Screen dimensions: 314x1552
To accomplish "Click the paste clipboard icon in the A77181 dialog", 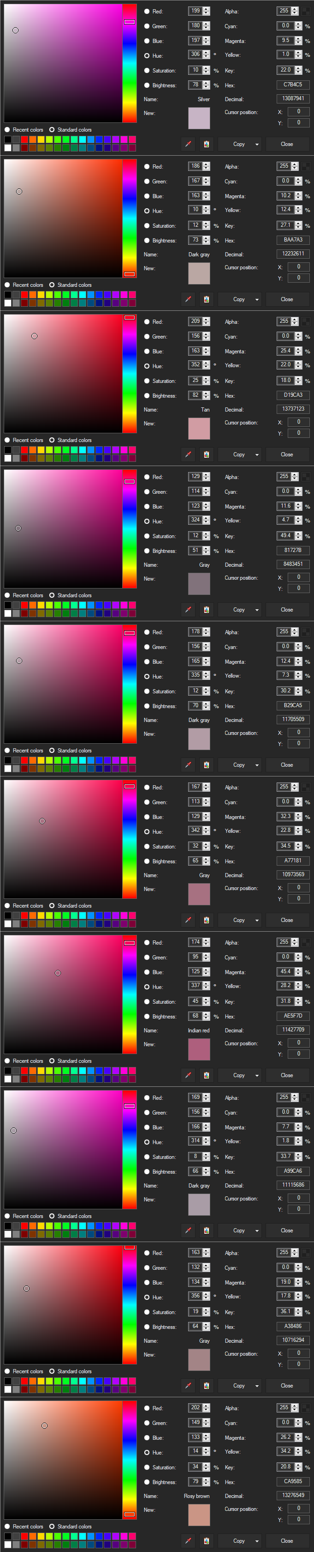I will click(x=206, y=920).
